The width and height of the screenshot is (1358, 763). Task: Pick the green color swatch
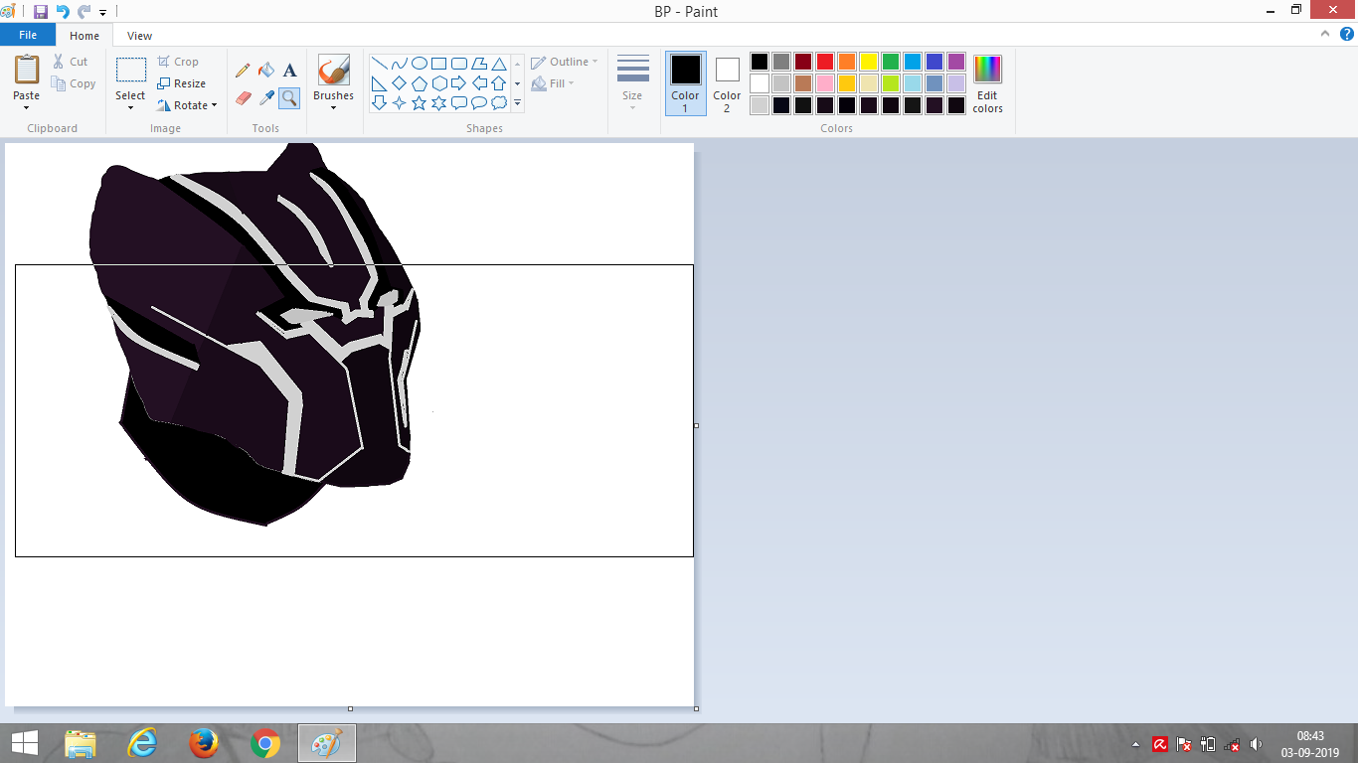click(x=891, y=62)
